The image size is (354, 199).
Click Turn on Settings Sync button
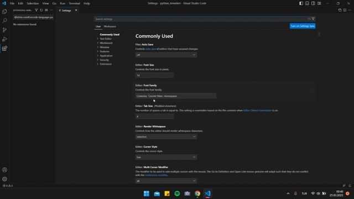tap(303, 26)
